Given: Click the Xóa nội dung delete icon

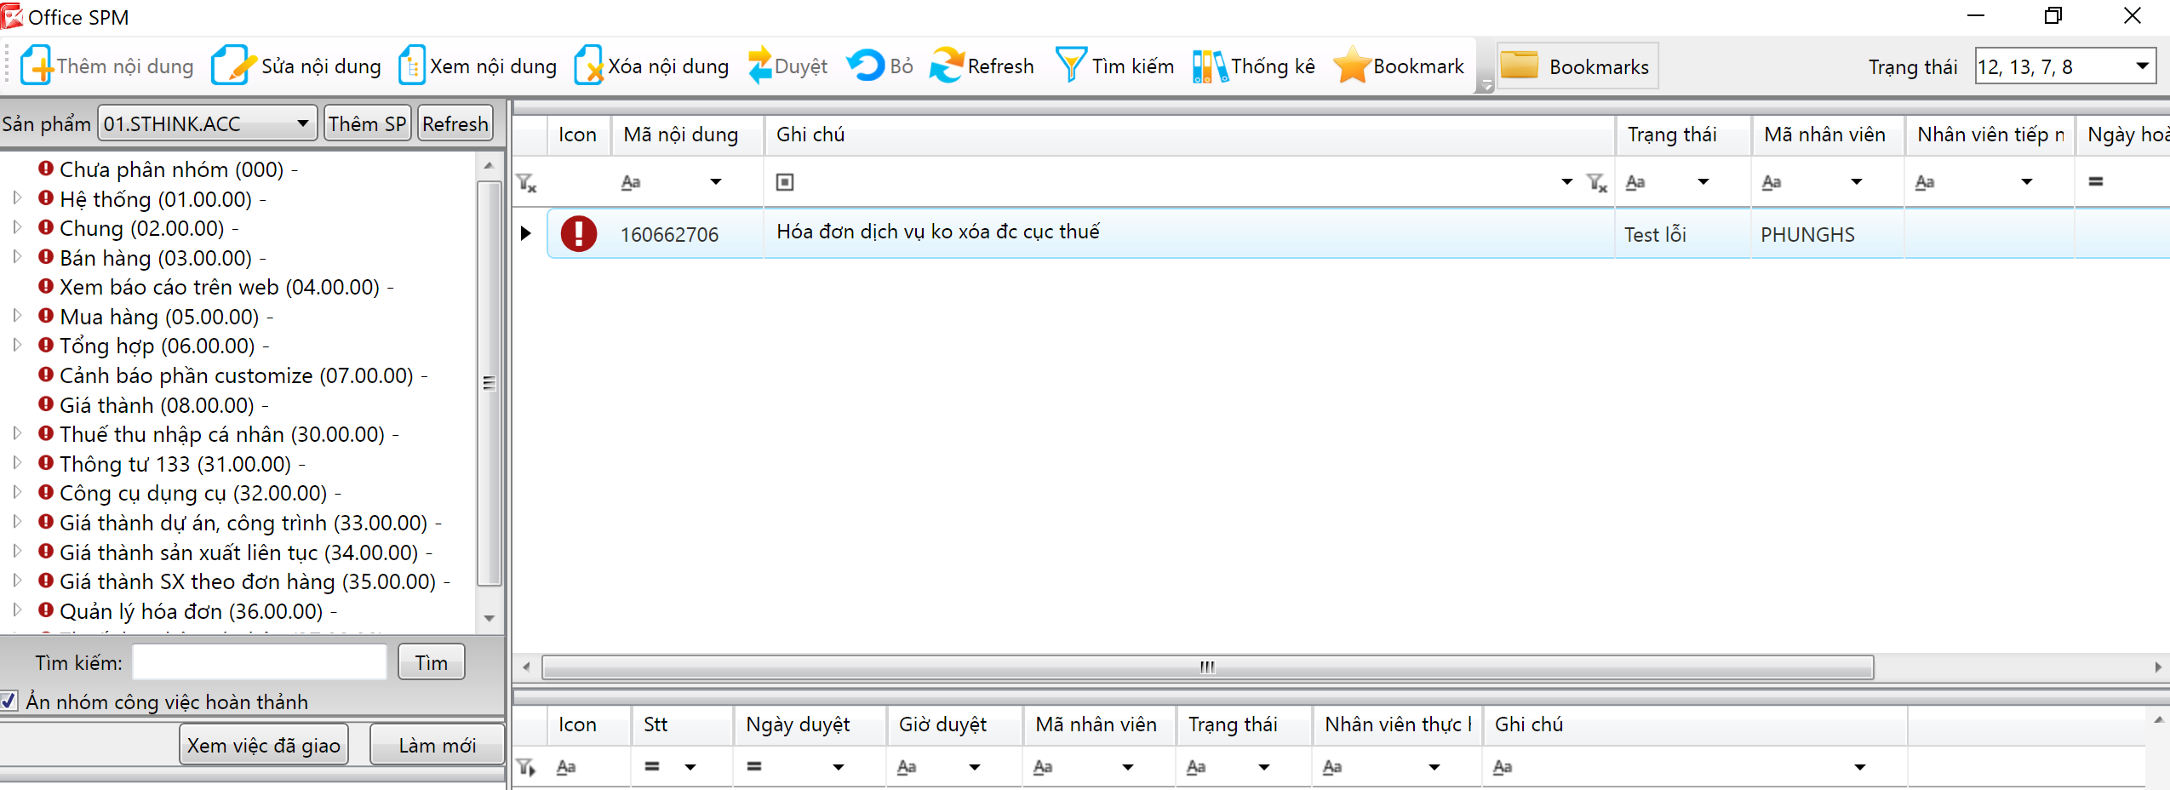Looking at the screenshot, I should [x=588, y=66].
